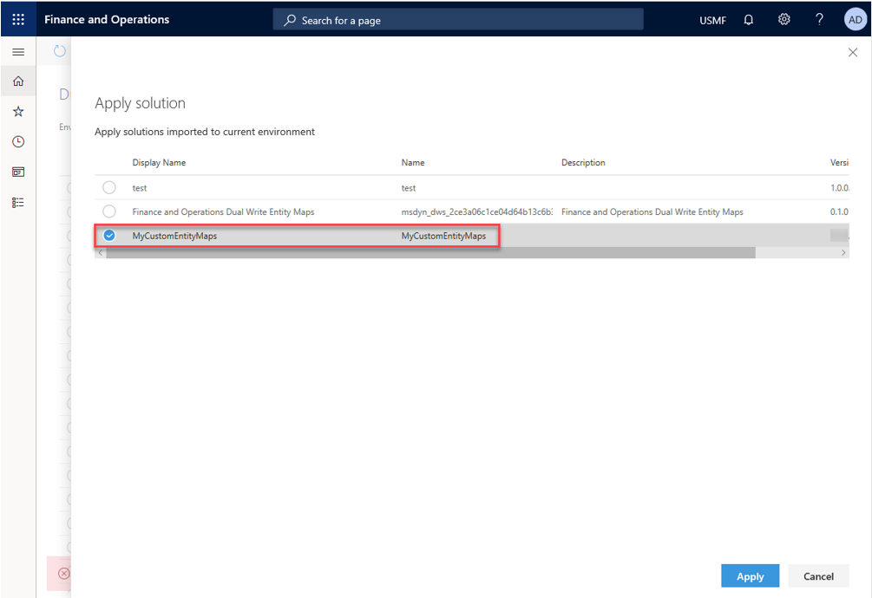
Task: Click Finance and Operations Dual Write display name
Action: (x=223, y=212)
